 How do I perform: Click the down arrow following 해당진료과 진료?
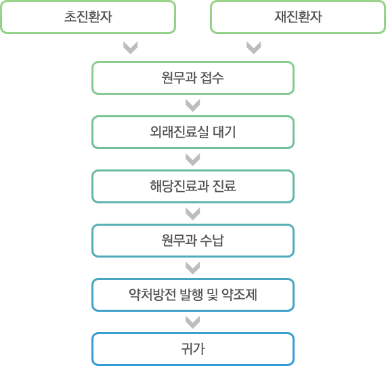pos(193,214)
